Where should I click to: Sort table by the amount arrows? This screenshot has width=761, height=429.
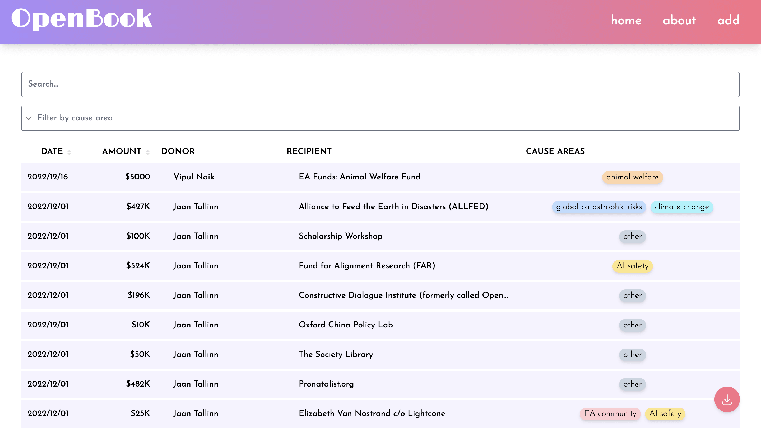coord(148,152)
